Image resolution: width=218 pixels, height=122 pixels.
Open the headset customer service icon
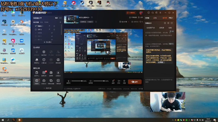click(x=153, y=12)
